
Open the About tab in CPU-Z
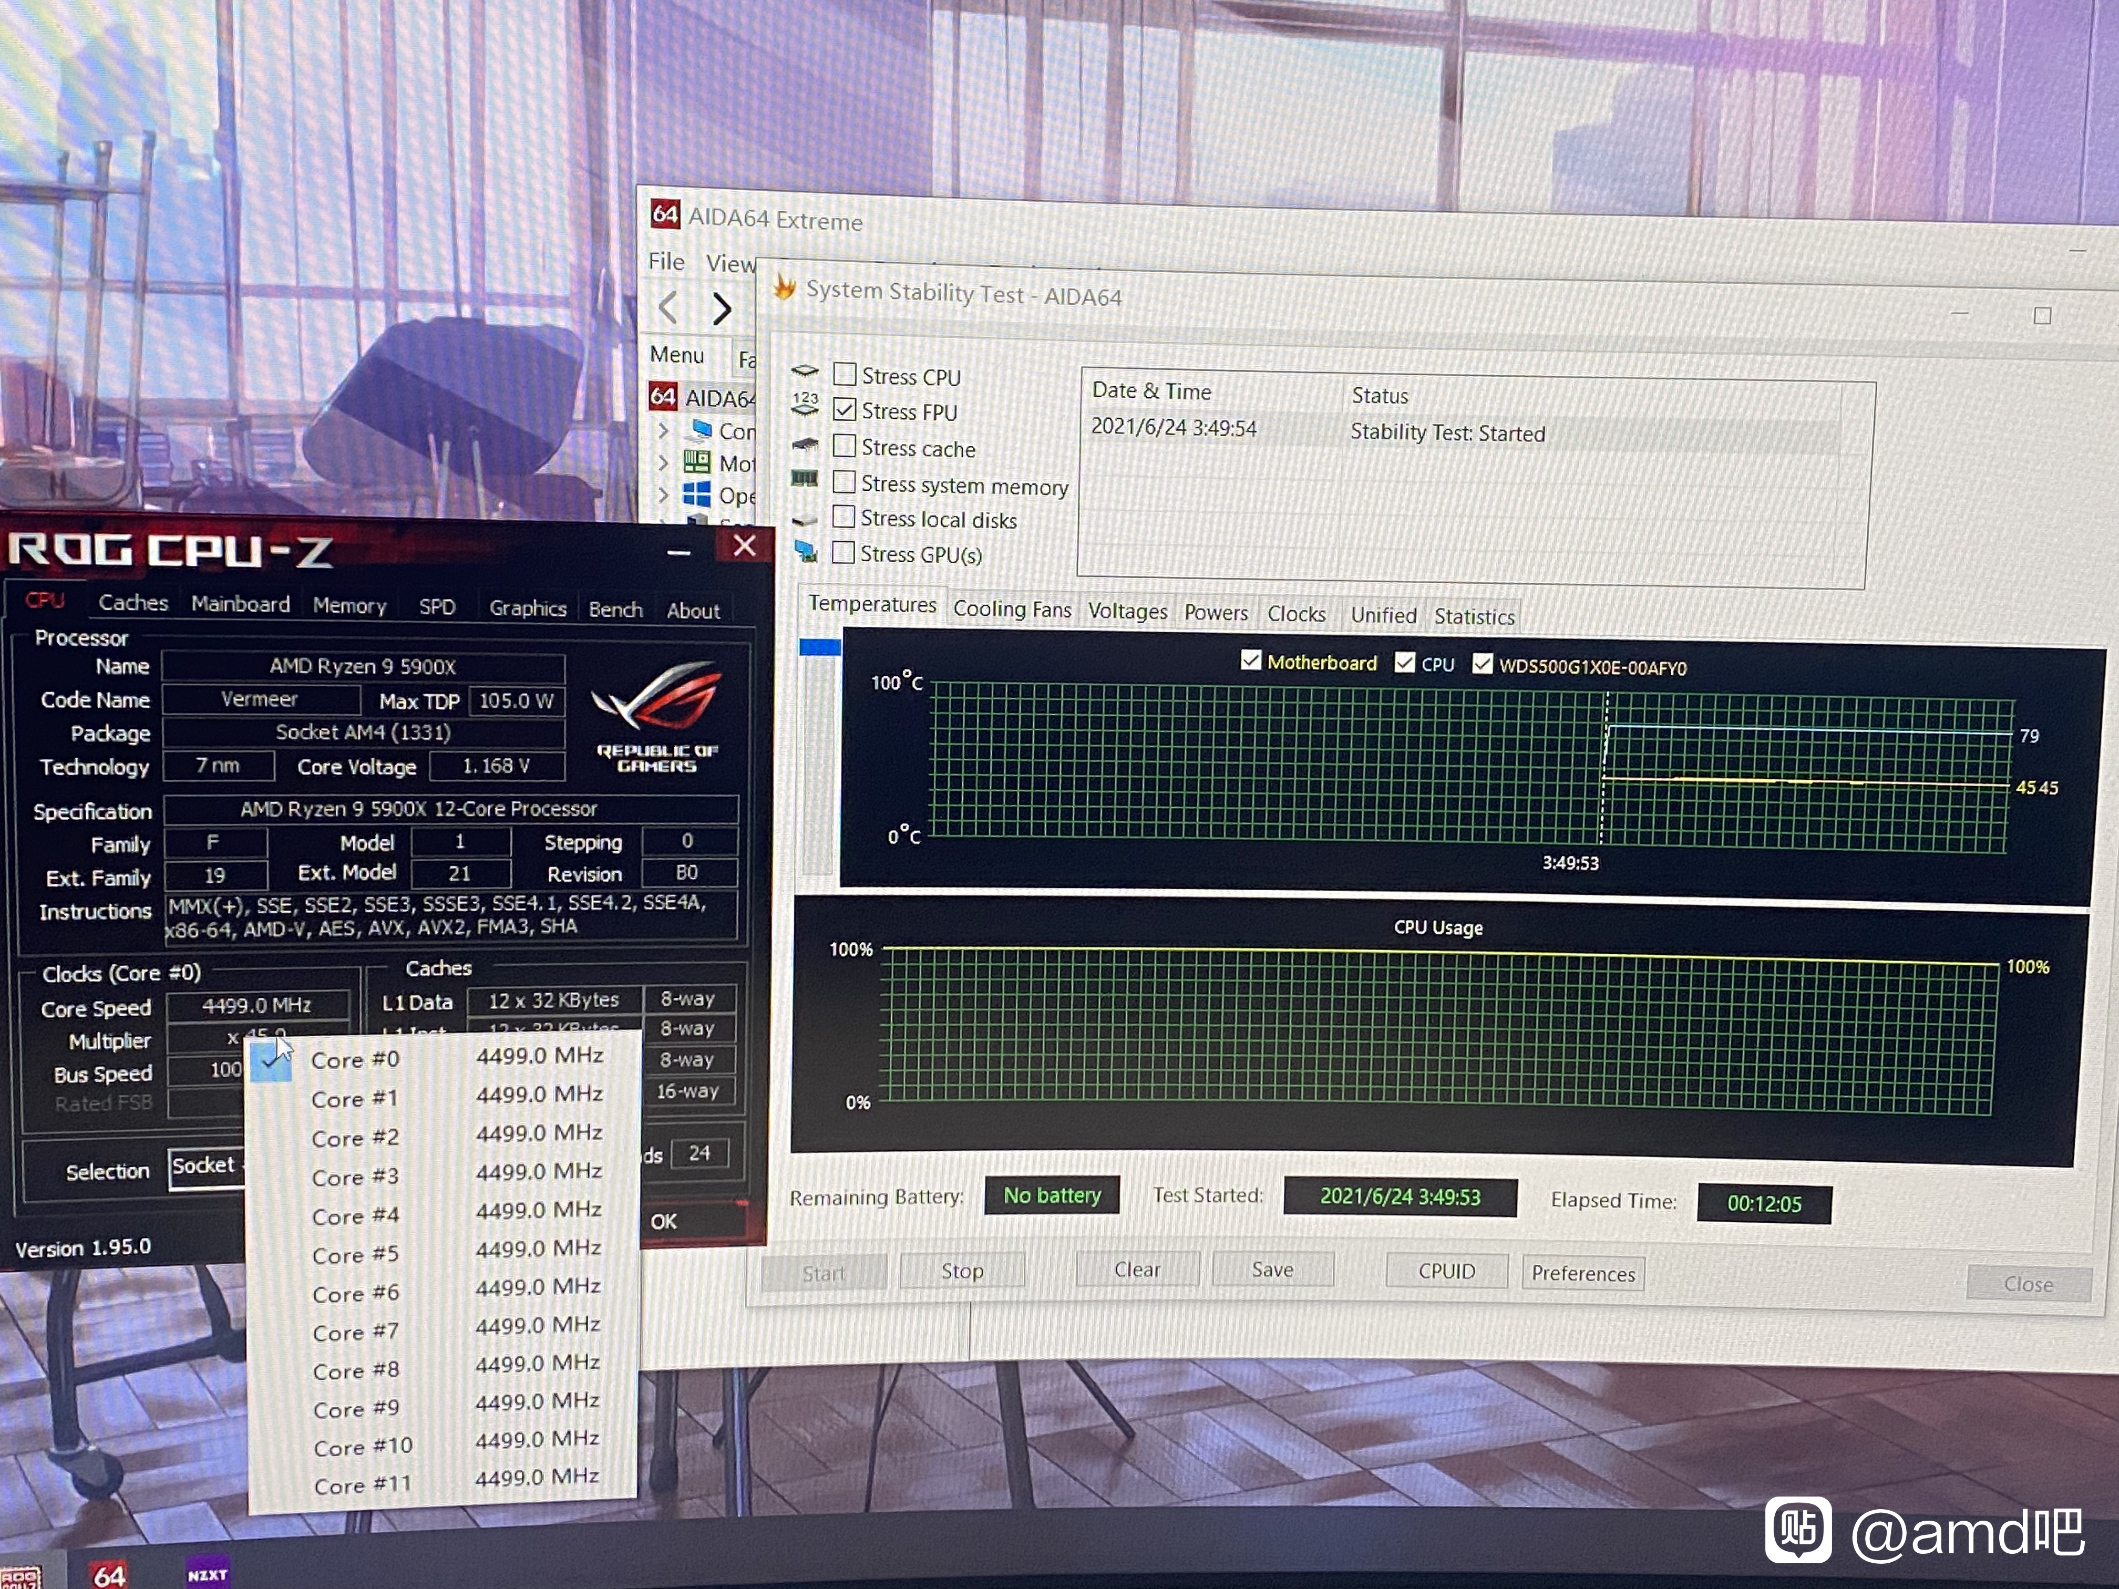(x=693, y=611)
